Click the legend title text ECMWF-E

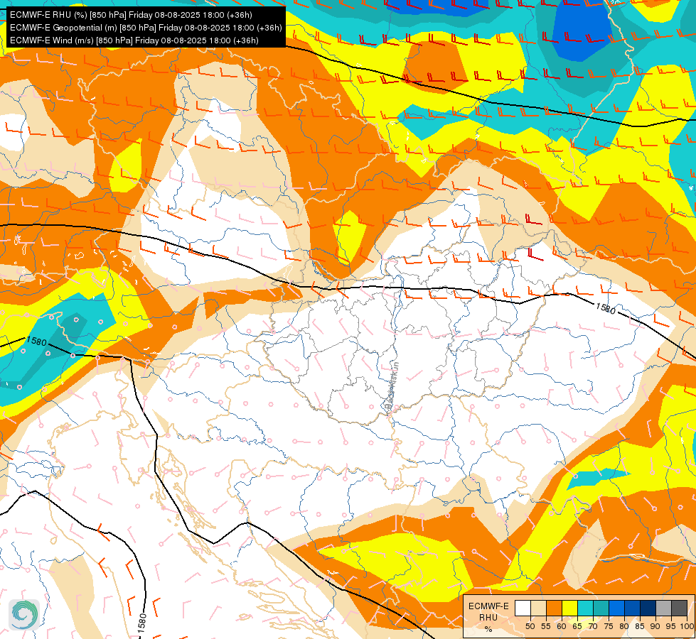point(488,606)
